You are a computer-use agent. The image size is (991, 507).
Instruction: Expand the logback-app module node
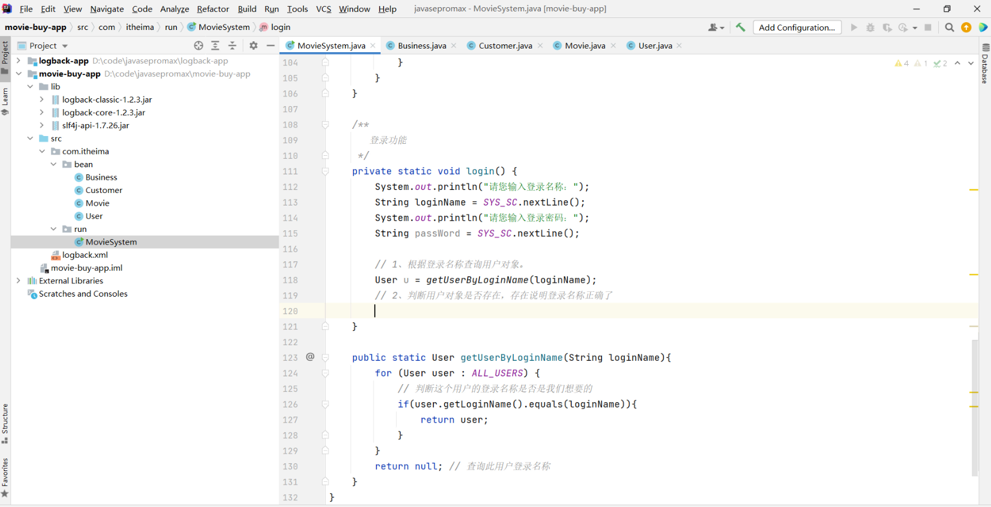point(19,61)
